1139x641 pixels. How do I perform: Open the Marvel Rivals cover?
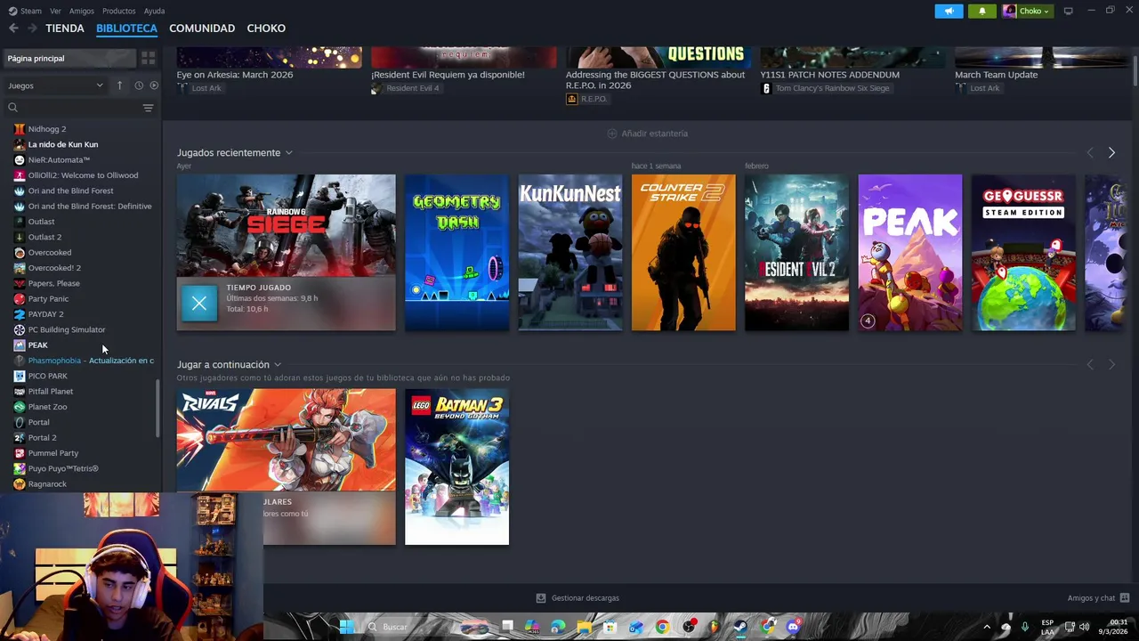[286, 440]
